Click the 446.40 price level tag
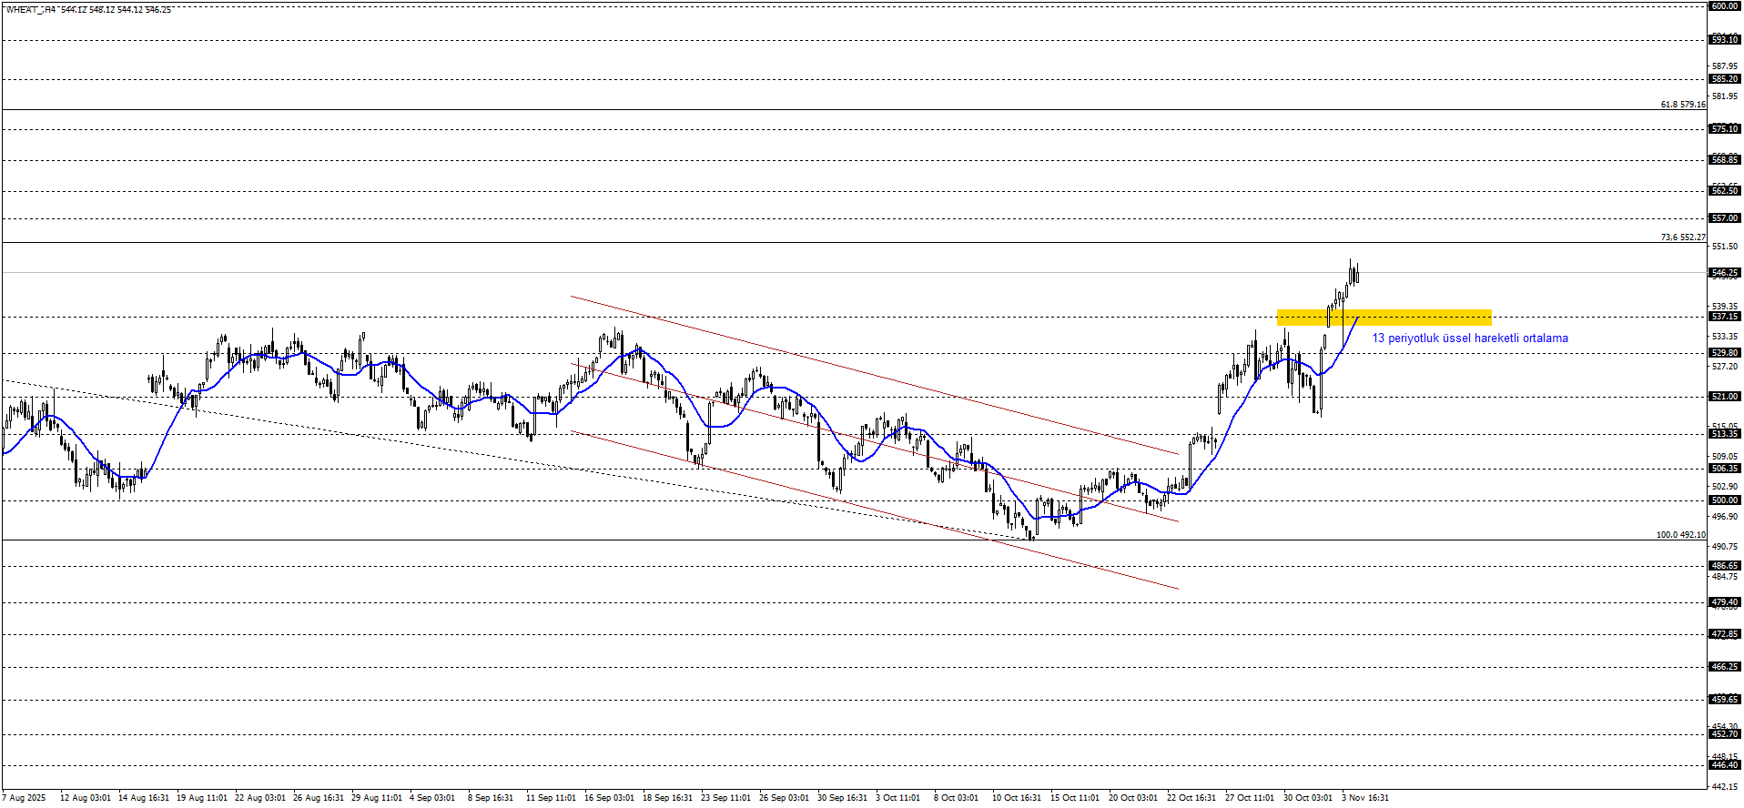 pyautogui.click(x=1724, y=766)
